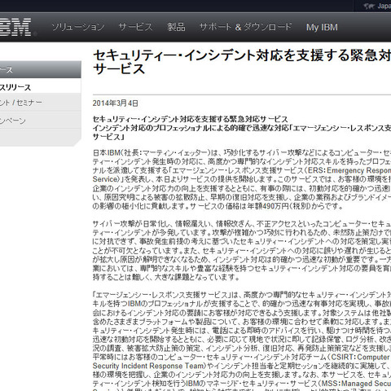Click the paragraph beginning サイバー攻撃が日常化し

(242, 250)
